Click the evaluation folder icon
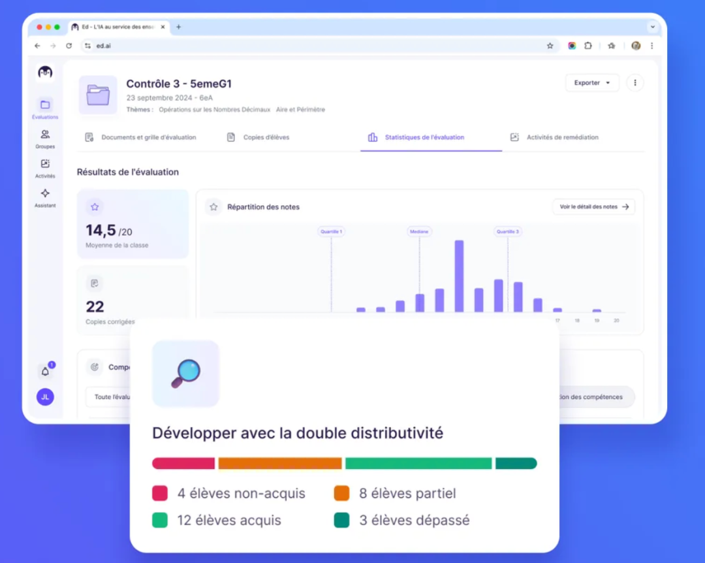The width and height of the screenshot is (705, 563). [x=98, y=95]
